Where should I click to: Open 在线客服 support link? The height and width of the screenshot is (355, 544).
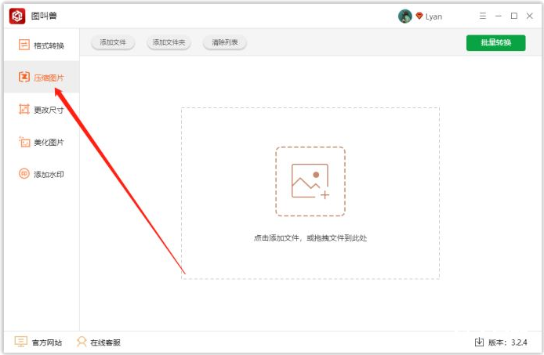(x=99, y=342)
